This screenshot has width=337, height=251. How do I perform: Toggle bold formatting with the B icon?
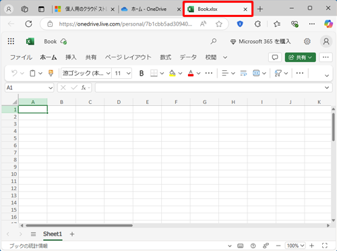(x=142, y=73)
